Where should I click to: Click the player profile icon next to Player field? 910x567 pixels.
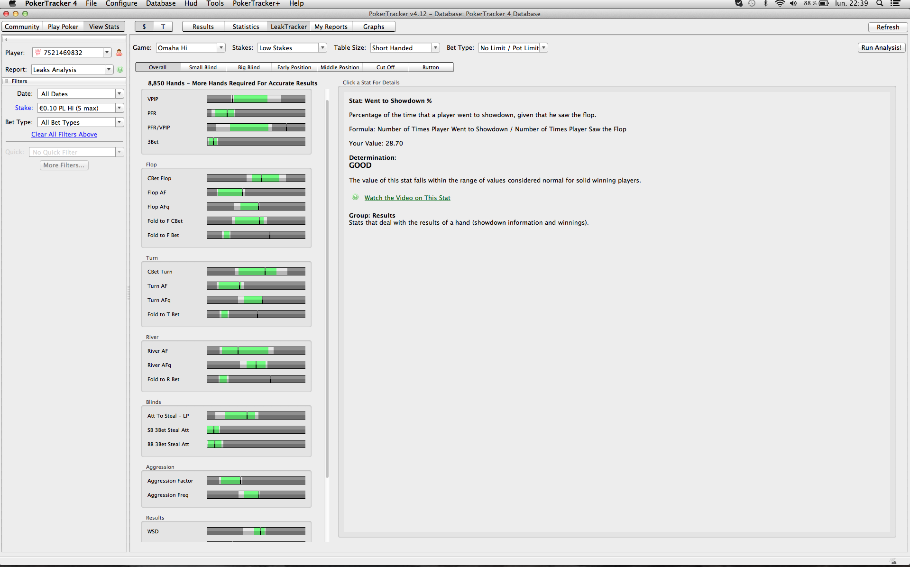click(x=119, y=53)
